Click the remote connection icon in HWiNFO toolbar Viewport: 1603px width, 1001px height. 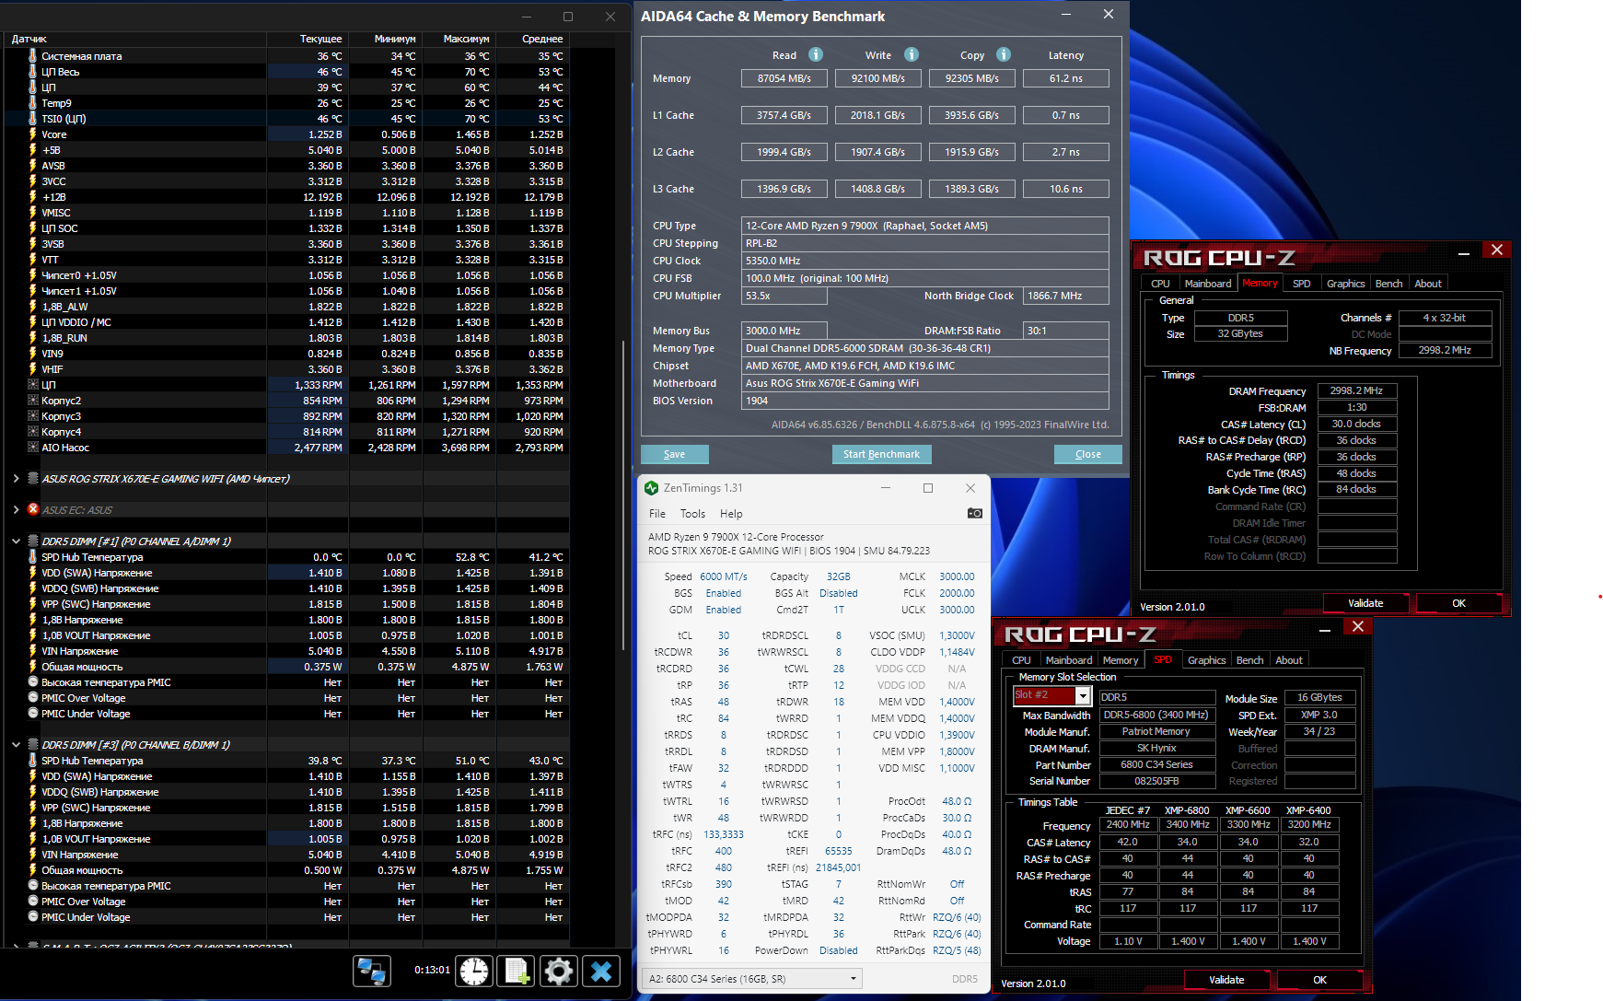coord(372,971)
